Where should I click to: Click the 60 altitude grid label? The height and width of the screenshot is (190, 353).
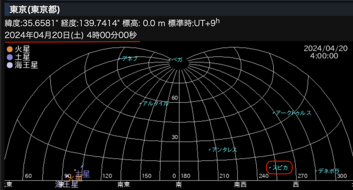tap(175, 98)
